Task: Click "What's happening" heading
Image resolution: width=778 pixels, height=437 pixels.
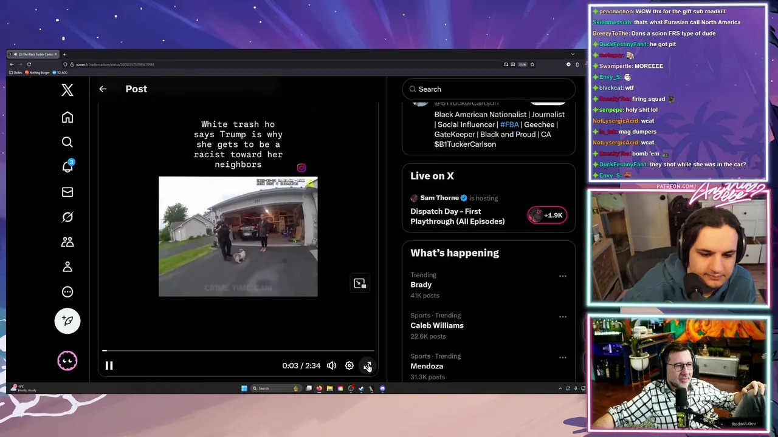Action: pos(455,253)
